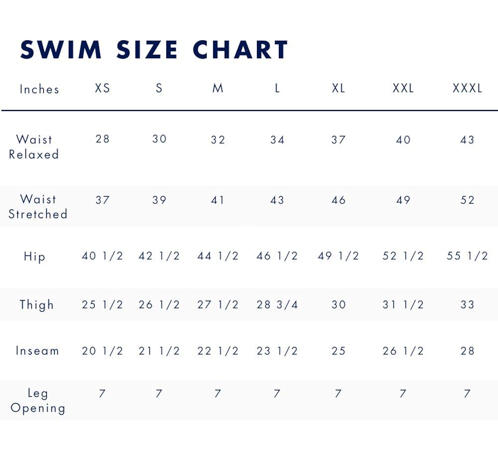Select the Inseam row label
This screenshot has height=455, width=498.
tap(37, 350)
